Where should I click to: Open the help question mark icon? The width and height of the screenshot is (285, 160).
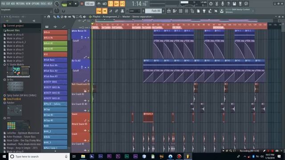tap(228, 4)
